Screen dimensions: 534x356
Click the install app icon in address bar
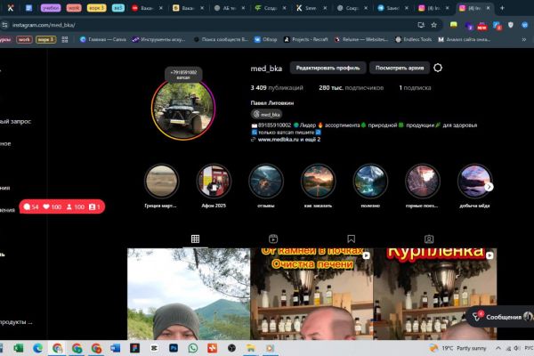coord(421,25)
